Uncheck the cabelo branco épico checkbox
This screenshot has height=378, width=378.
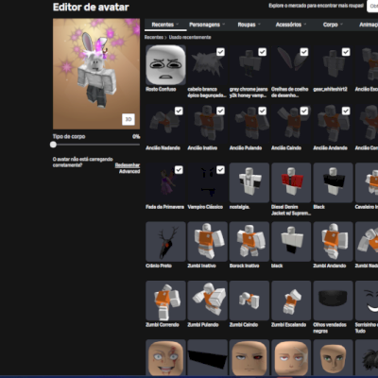220,52
